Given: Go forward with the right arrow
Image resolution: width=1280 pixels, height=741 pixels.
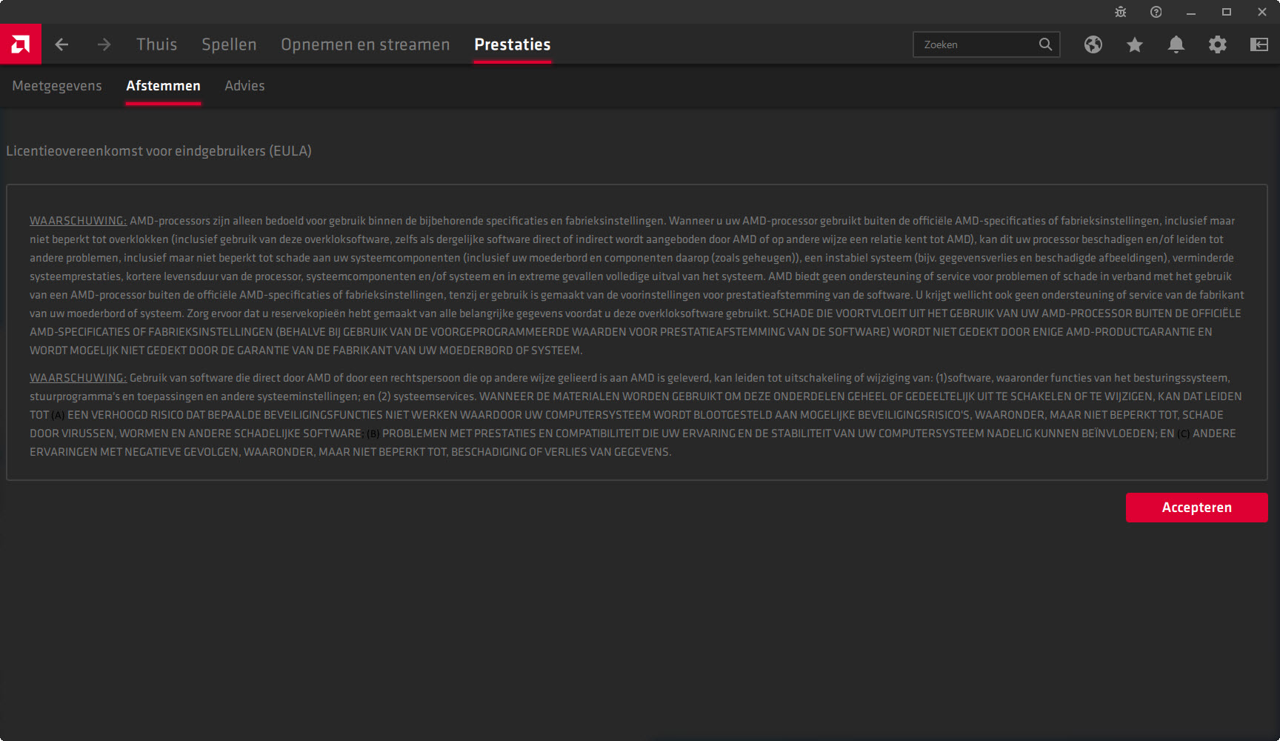Looking at the screenshot, I should coord(104,44).
